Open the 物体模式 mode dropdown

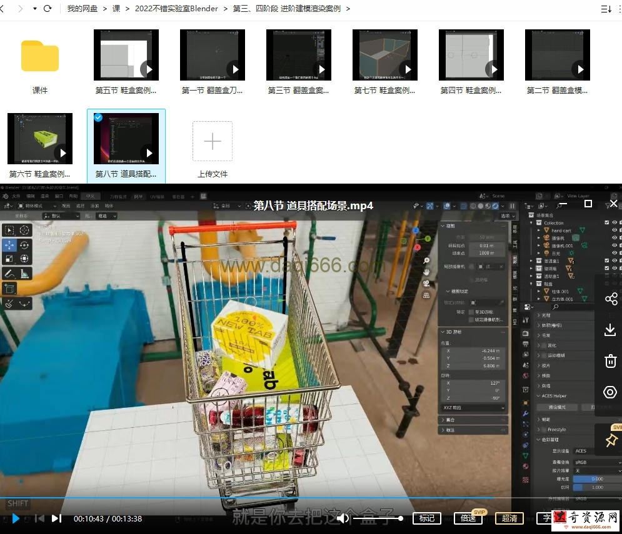pyautogui.click(x=38, y=205)
